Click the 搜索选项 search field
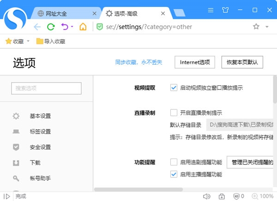This screenshot has height=201, width=277. point(46,88)
